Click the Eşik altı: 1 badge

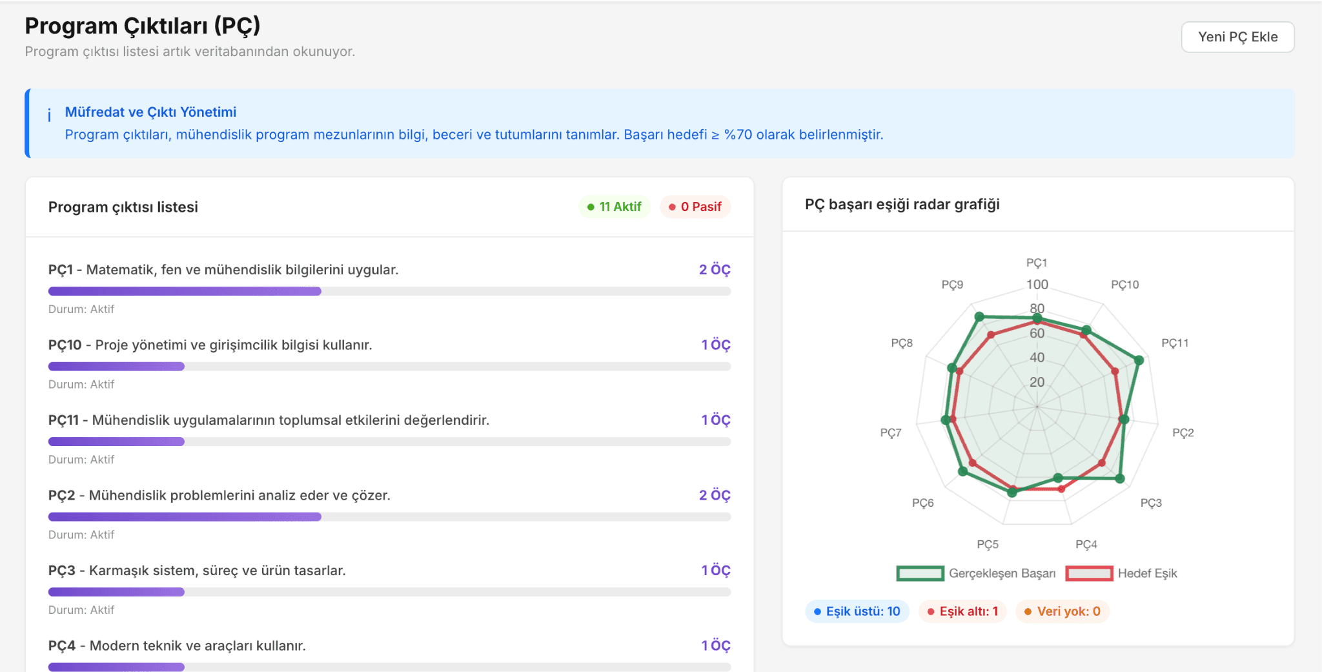pyautogui.click(x=962, y=611)
